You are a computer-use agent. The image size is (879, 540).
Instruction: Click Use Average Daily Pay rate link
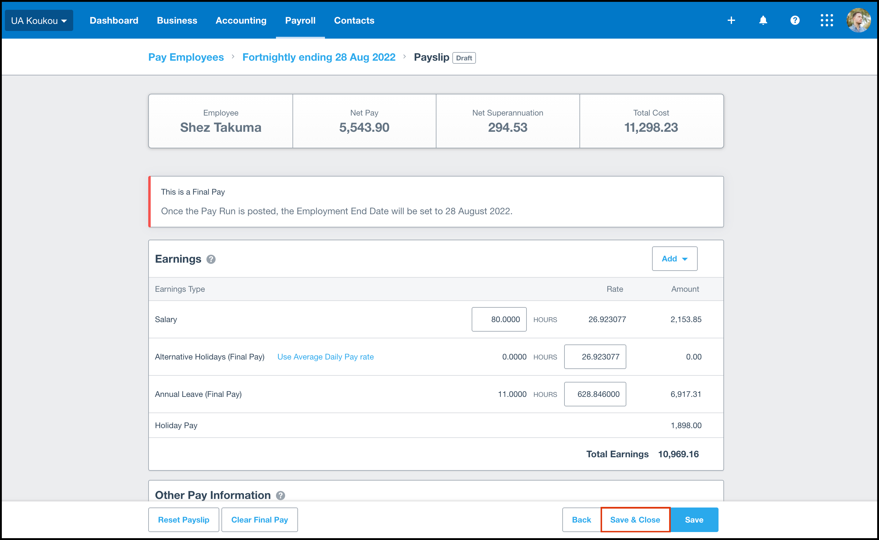coord(326,357)
